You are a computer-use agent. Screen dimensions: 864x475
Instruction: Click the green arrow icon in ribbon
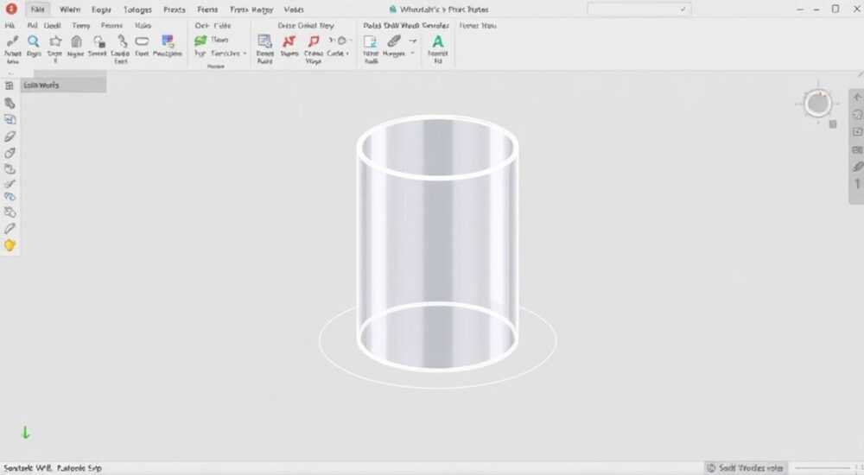tap(200, 41)
